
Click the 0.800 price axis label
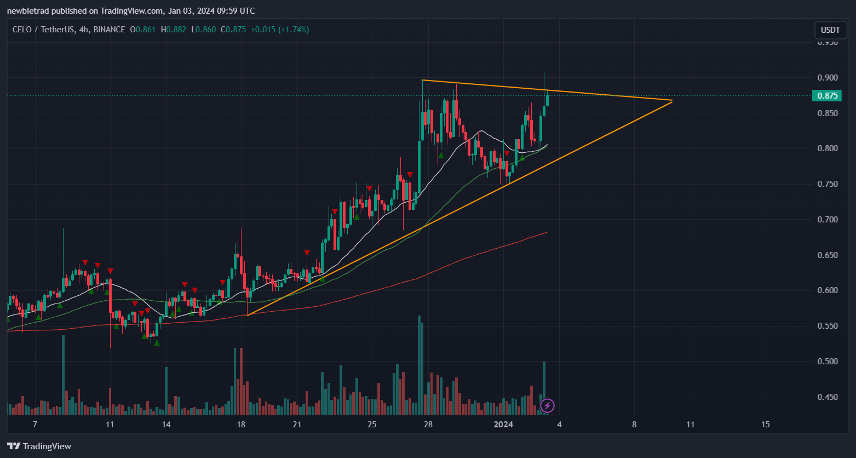[828, 148]
